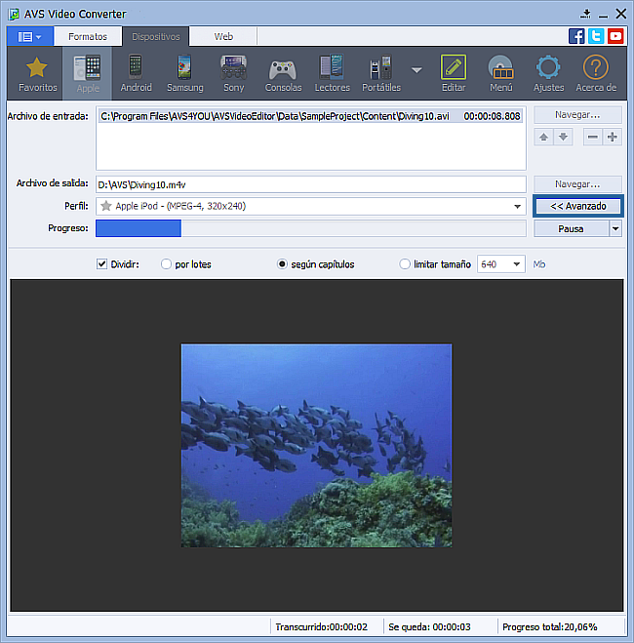This screenshot has width=634, height=643.
Task: Choose 'limitar tamaño' radio option
Action: click(406, 264)
